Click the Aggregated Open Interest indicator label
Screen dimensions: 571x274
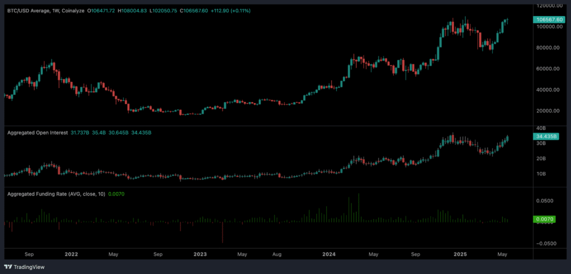click(37, 133)
